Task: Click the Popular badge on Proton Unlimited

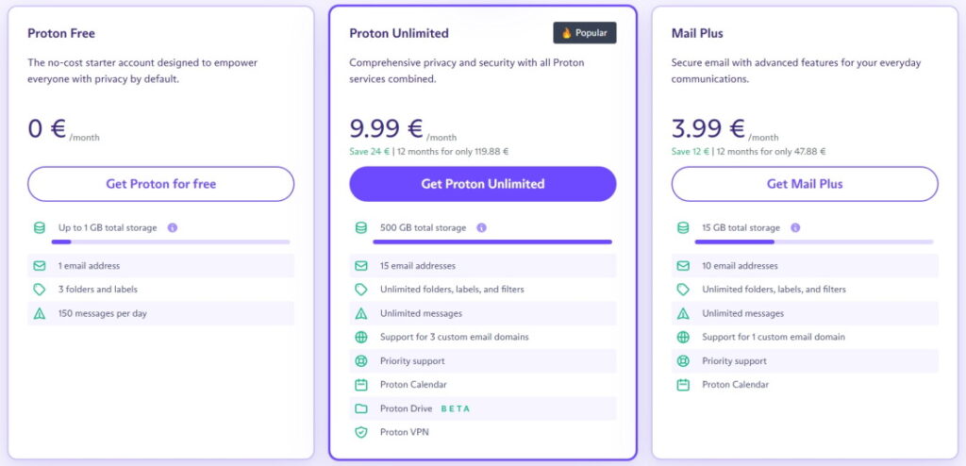Action: tap(585, 33)
